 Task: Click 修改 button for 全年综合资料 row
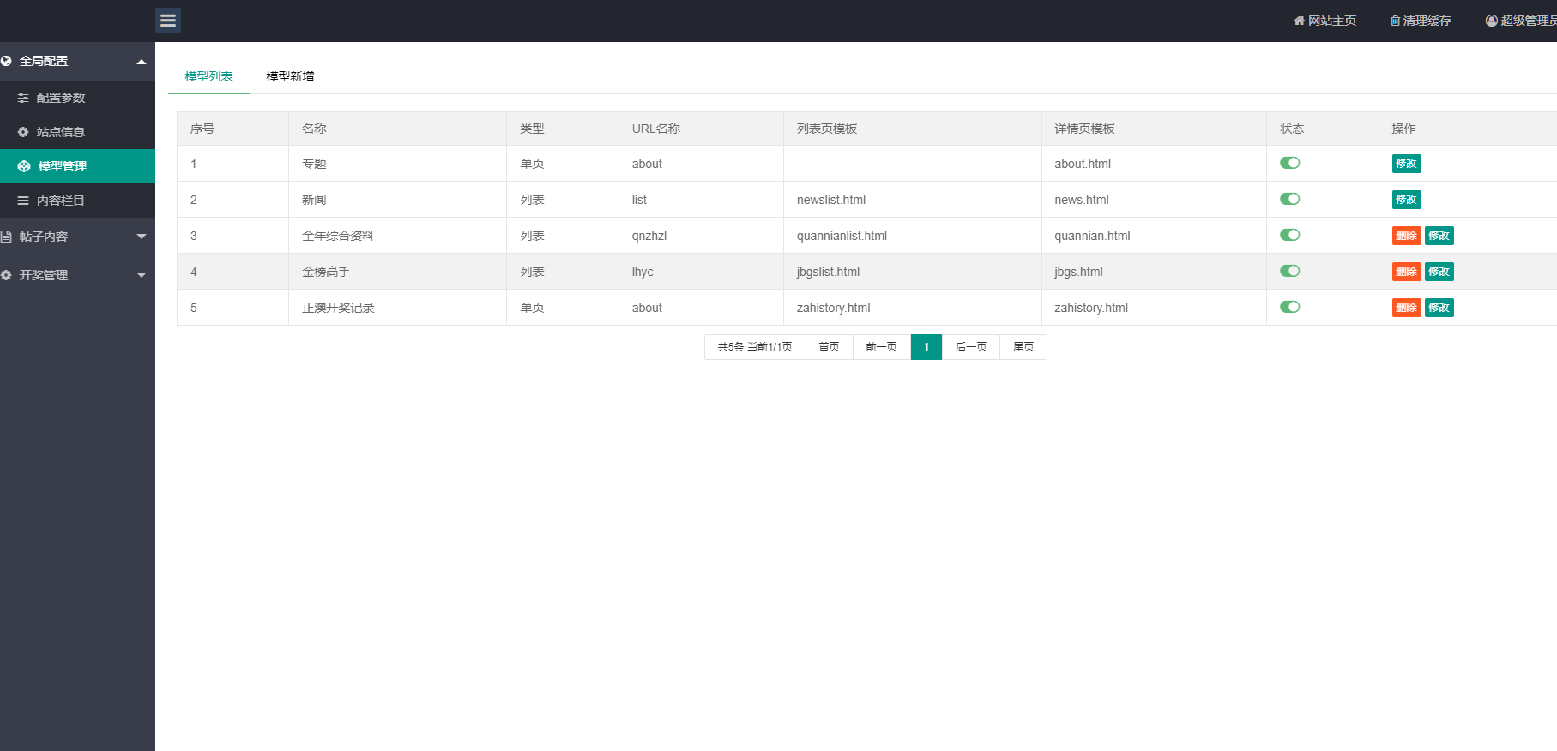coord(1439,236)
